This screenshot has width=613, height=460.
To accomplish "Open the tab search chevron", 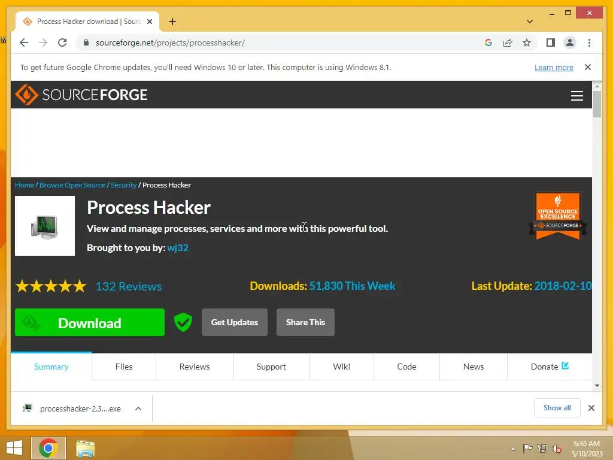I will click(x=529, y=22).
